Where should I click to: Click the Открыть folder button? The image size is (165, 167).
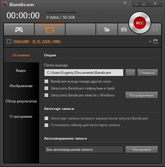pyautogui.click(x=148, y=73)
